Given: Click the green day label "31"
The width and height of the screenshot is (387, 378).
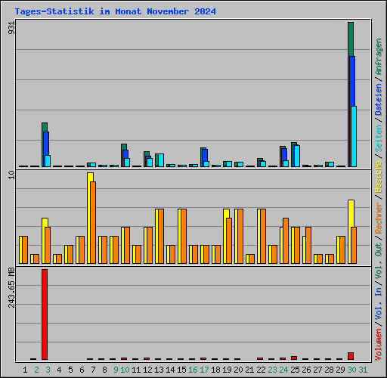Looking at the screenshot, I should [x=363, y=370].
